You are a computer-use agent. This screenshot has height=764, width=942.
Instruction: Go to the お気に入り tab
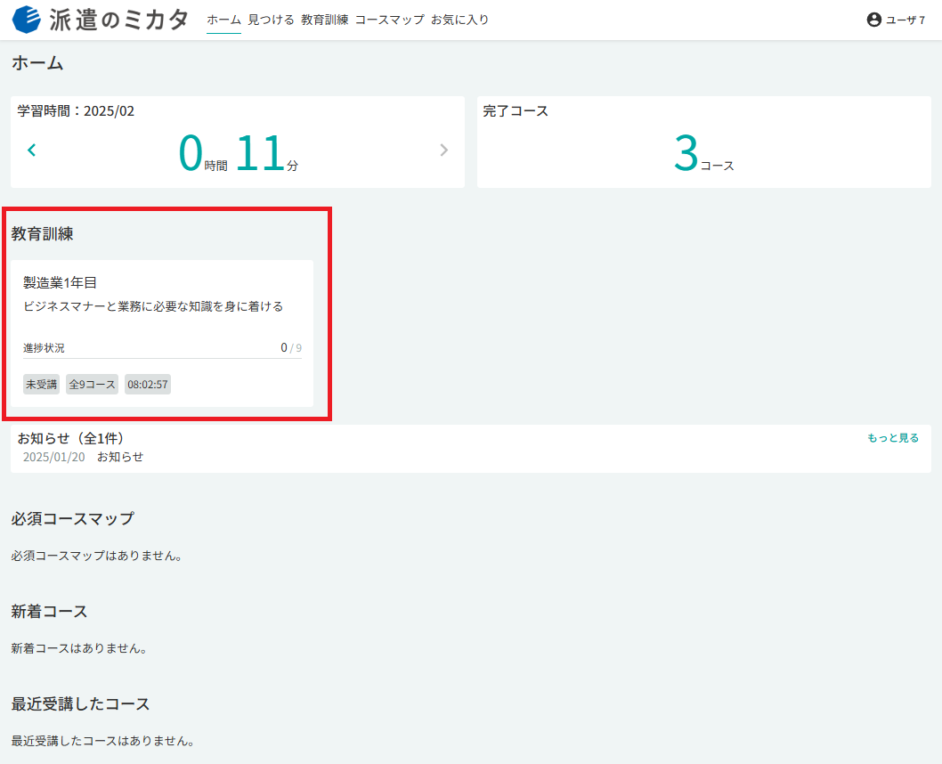pos(459,20)
